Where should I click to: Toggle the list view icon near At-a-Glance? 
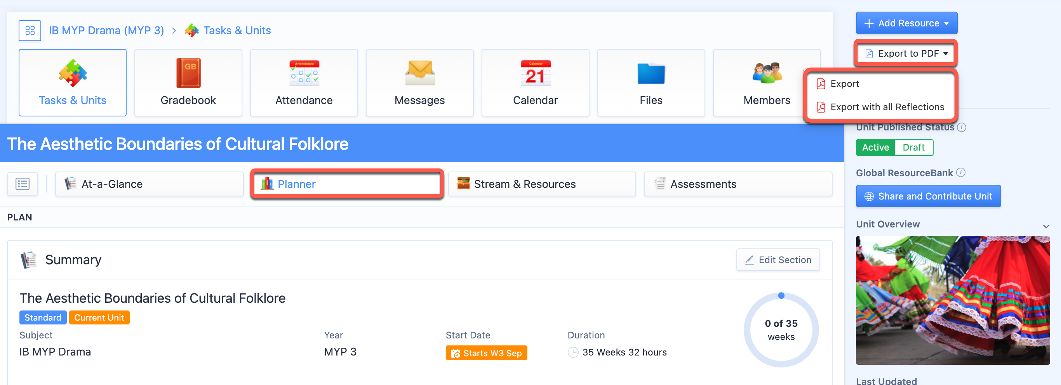point(22,184)
